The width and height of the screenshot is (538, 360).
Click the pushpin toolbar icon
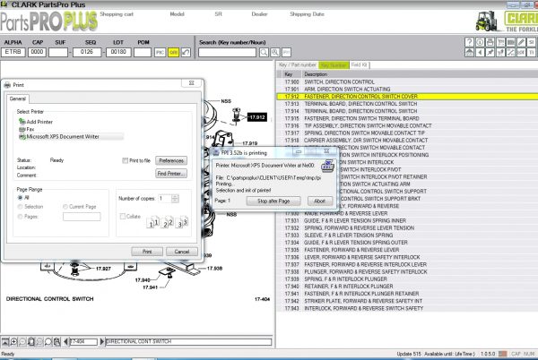pos(490,53)
